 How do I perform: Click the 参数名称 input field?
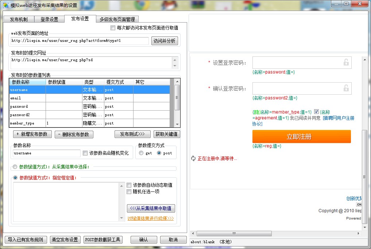click(x=46, y=153)
